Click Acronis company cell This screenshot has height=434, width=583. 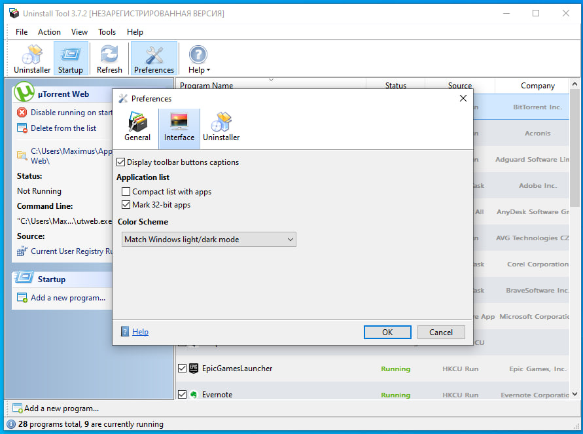tap(538, 133)
